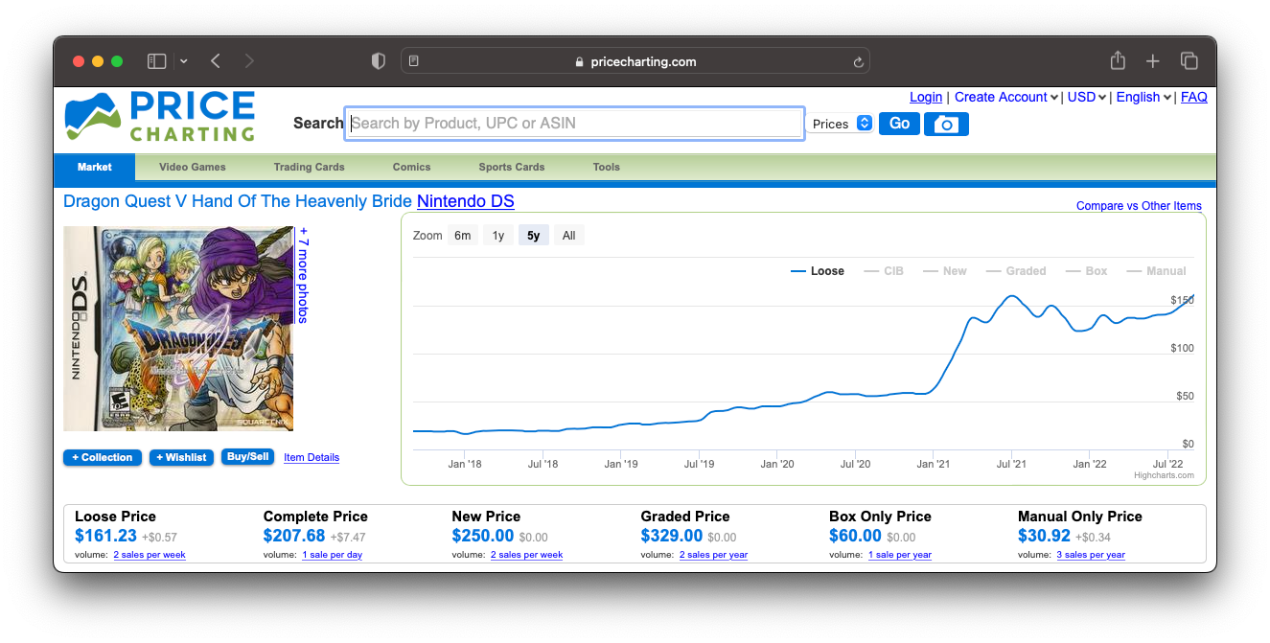This screenshot has height=643, width=1270.
Task: Open Safari sidebar panel icon
Action: click(157, 61)
